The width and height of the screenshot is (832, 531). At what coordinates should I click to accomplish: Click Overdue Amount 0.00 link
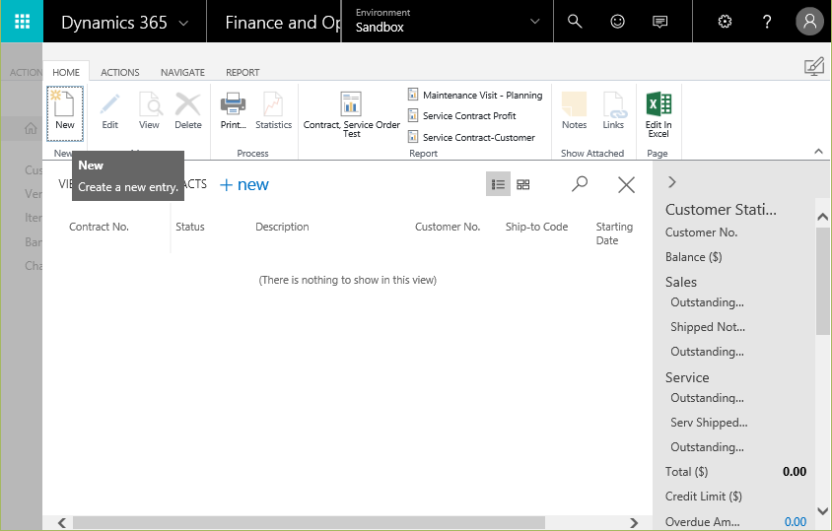click(x=796, y=522)
